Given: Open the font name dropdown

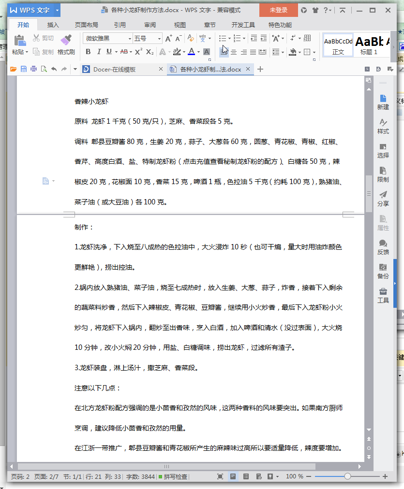Looking at the screenshot, I should pos(130,39).
